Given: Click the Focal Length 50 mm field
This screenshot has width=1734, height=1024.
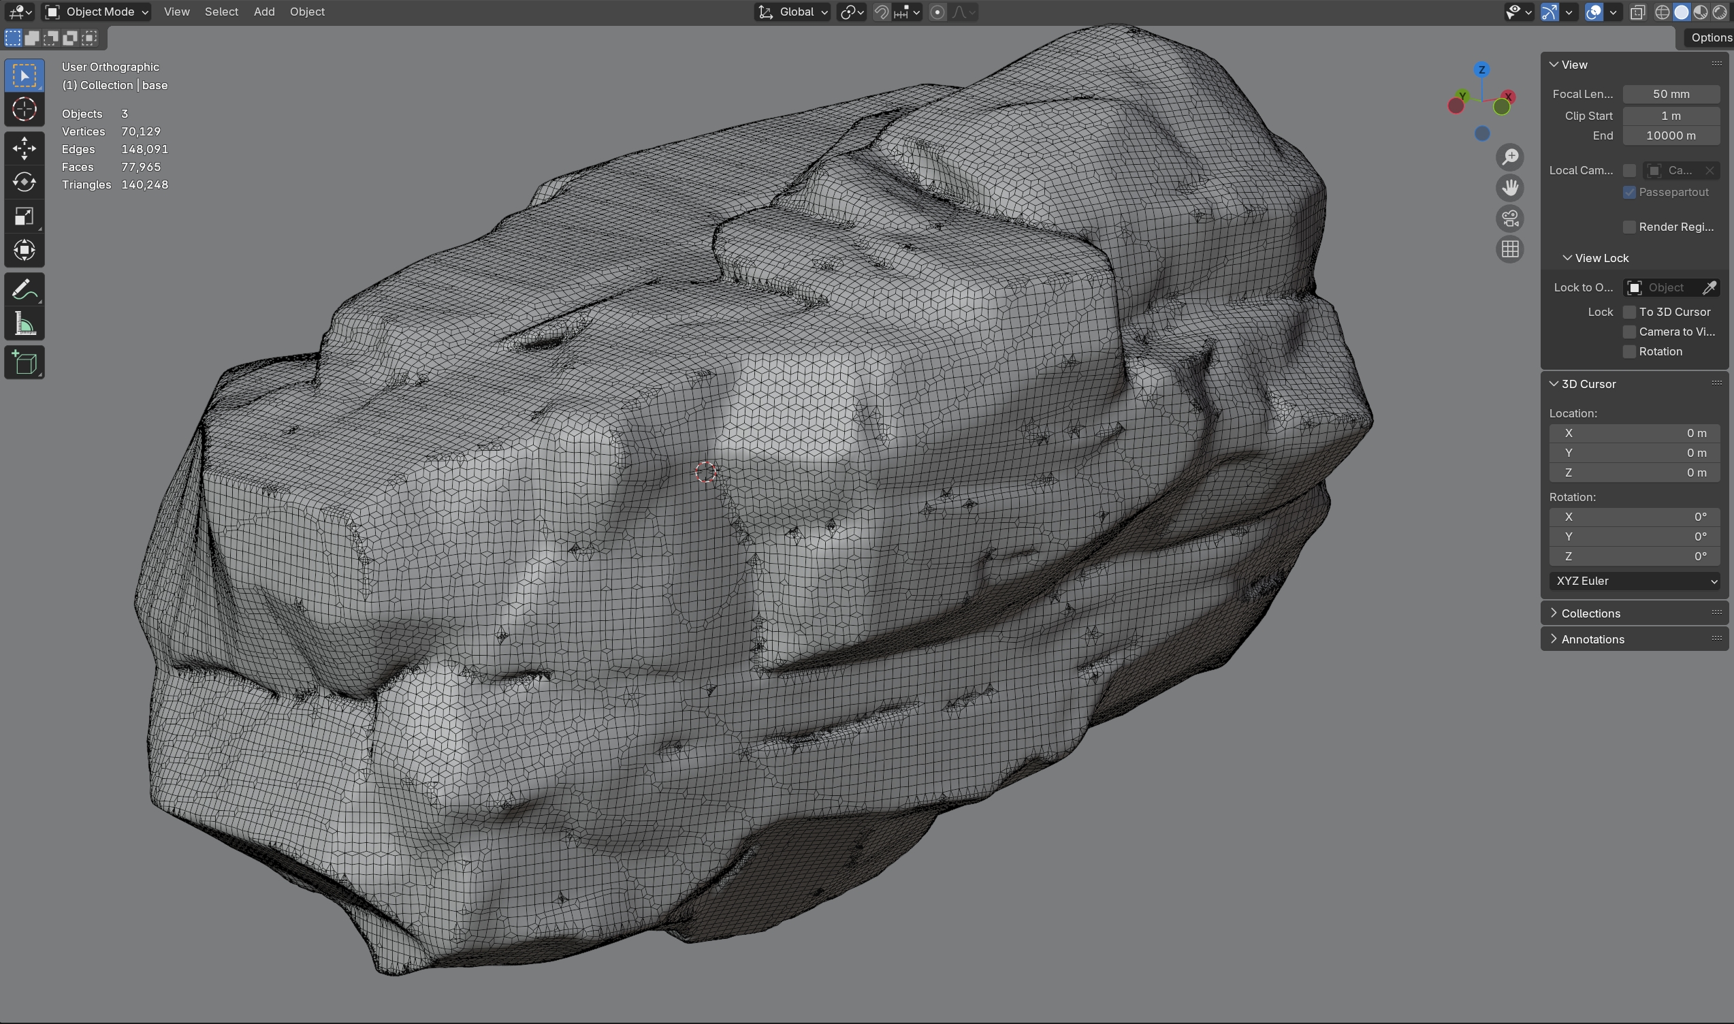Looking at the screenshot, I should [x=1670, y=94].
